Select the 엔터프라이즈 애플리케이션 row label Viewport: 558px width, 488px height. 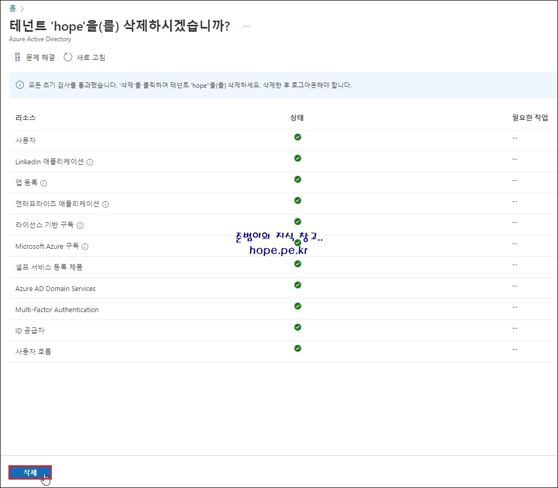click(x=57, y=204)
